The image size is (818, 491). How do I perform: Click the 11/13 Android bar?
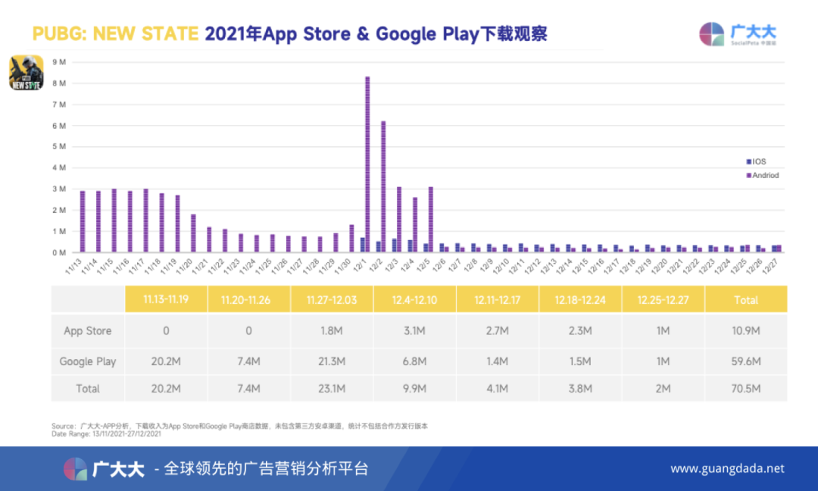click(83, 222)
